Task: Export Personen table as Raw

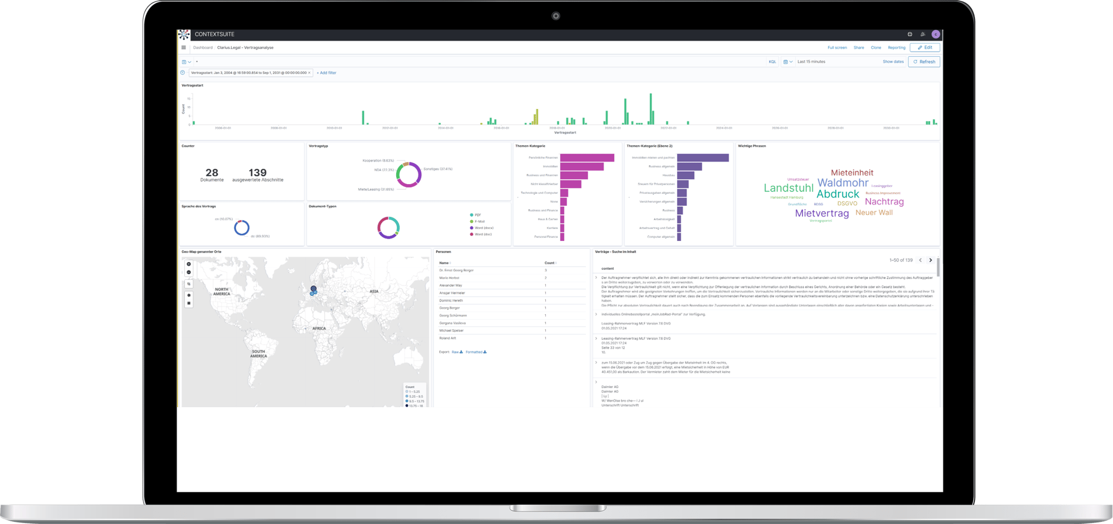Action: point(457,352)
